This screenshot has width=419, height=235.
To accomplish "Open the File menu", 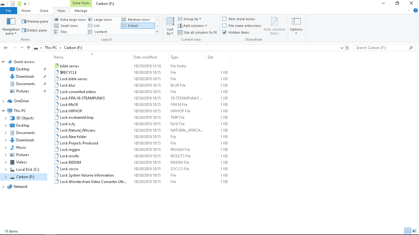I will pyautogui.click(x=9, y=11).
